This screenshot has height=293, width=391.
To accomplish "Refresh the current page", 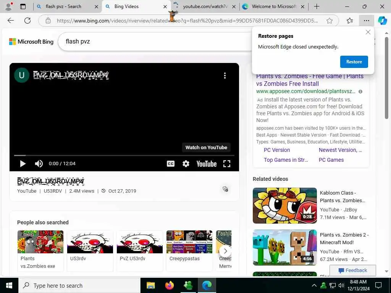I will pos(27,21).
